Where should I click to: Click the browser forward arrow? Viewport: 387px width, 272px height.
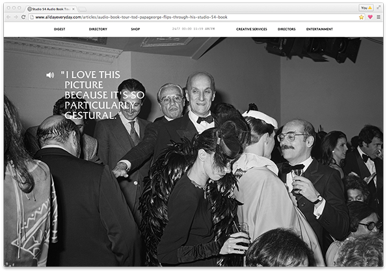[16, 17]
